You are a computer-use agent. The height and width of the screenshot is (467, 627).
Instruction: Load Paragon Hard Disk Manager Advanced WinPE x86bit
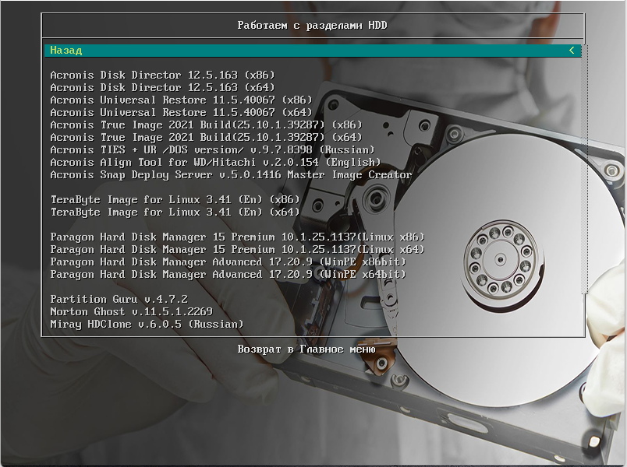pyautogui.click(x=228, y=262)
